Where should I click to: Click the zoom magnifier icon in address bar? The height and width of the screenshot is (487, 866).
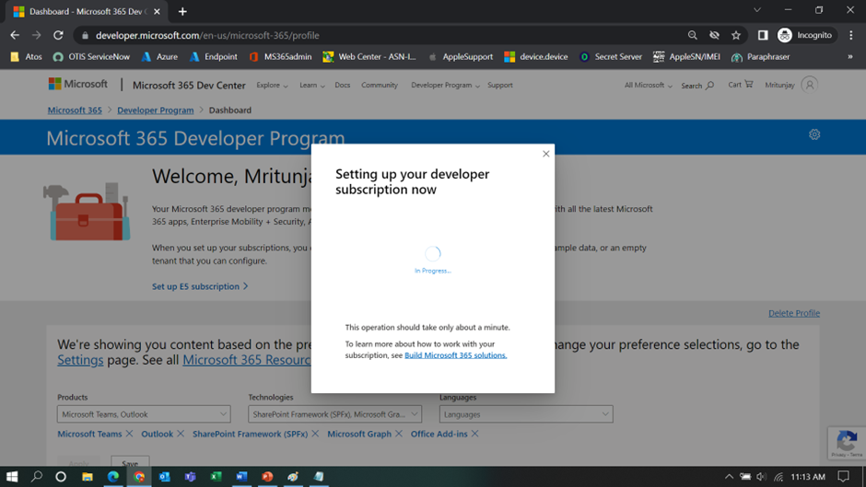692,35
